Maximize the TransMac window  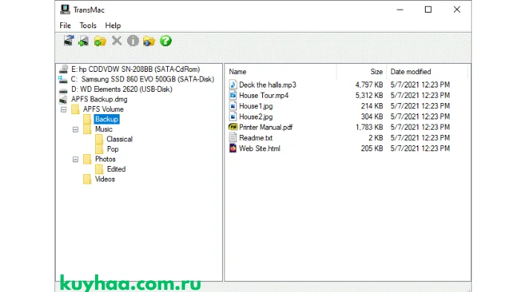point(428,10)
